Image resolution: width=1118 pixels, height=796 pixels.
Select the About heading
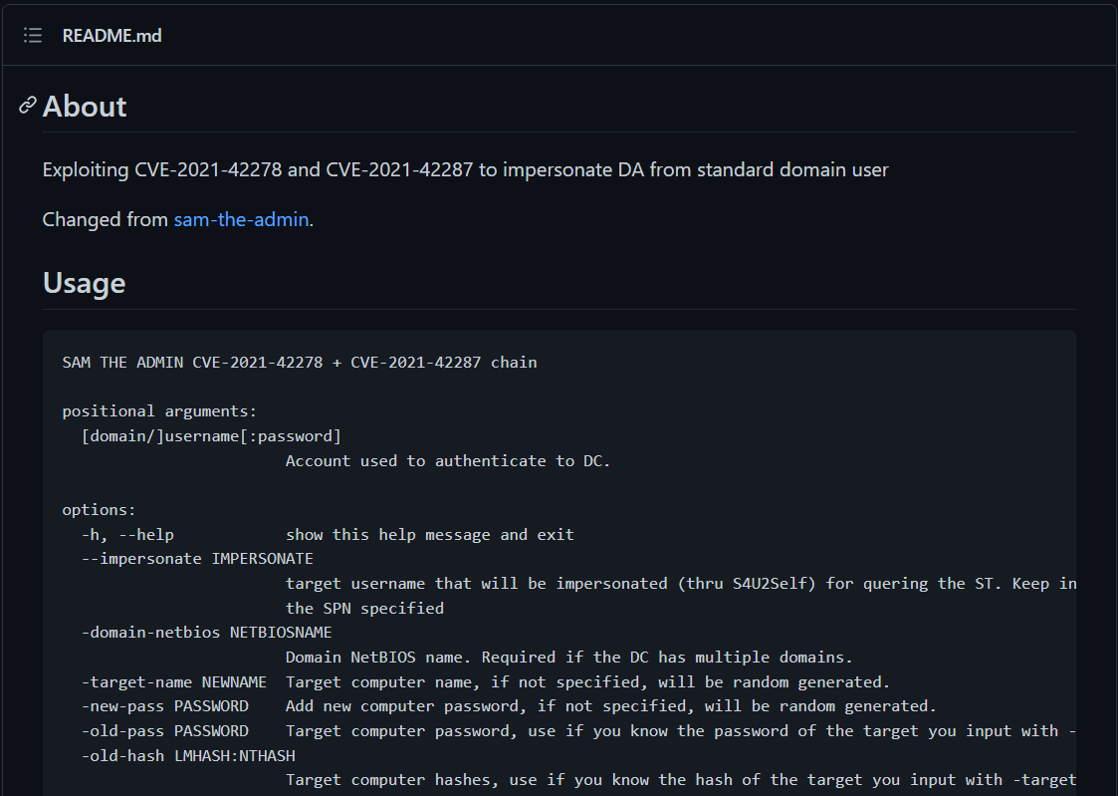[x=85, y=107]
